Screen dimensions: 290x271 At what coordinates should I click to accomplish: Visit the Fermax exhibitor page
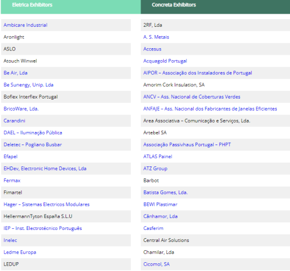coord(12,181)
